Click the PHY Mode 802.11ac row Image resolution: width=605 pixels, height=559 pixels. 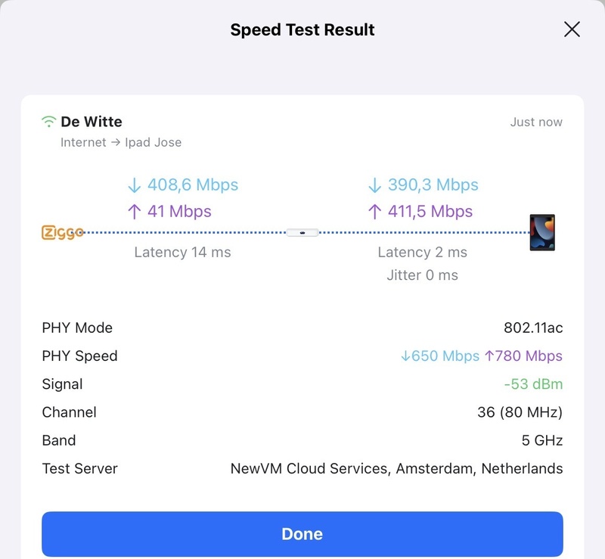[302, 328]
